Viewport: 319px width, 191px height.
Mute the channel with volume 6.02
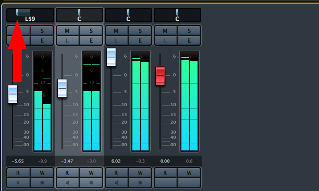point(116,31)
